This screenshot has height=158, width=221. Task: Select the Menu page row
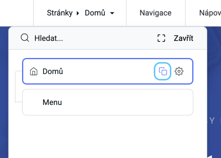108,102
